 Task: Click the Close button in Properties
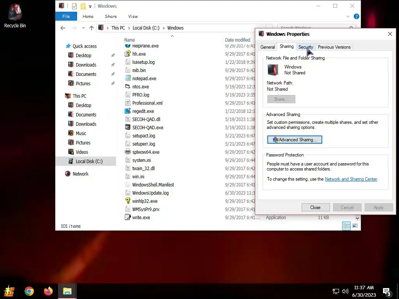point(316,208)
